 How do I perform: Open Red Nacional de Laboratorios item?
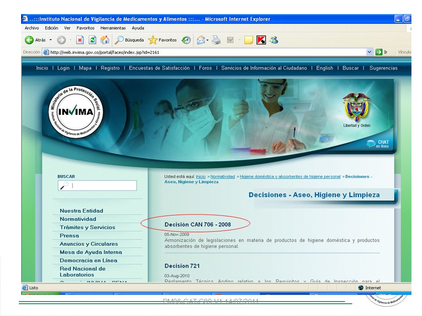(83, 272)
